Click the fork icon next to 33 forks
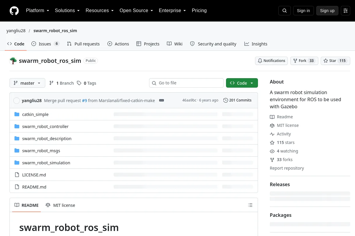Image resolution: width=355 pixels, height=236 pixels. (x=272, y=160)
